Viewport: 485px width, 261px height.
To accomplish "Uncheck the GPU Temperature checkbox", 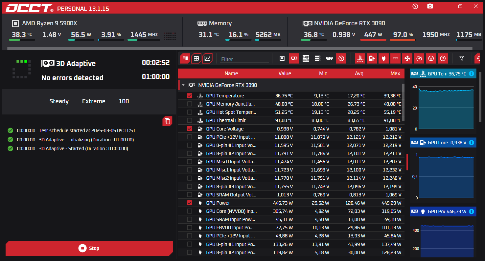I will coord(189,96).
